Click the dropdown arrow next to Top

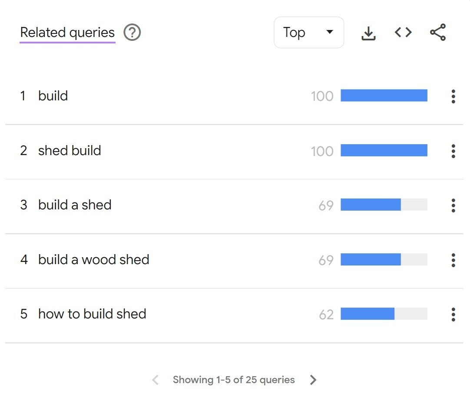[x=330, y=32]
